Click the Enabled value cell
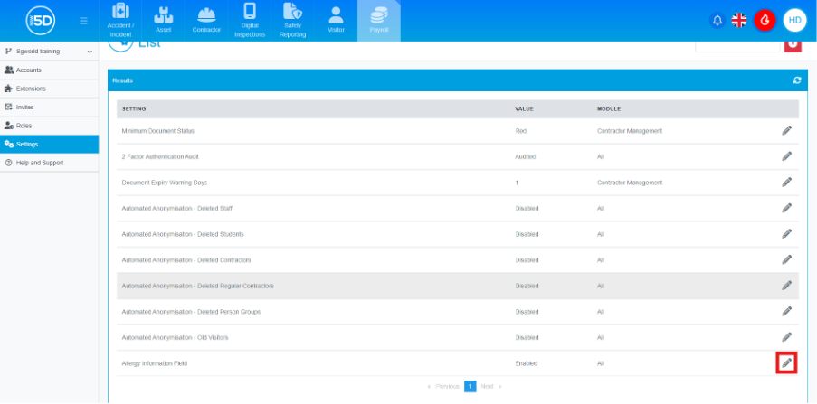This screenshot has width=817, height=404. pyautogui.click(x=527, y=363)
